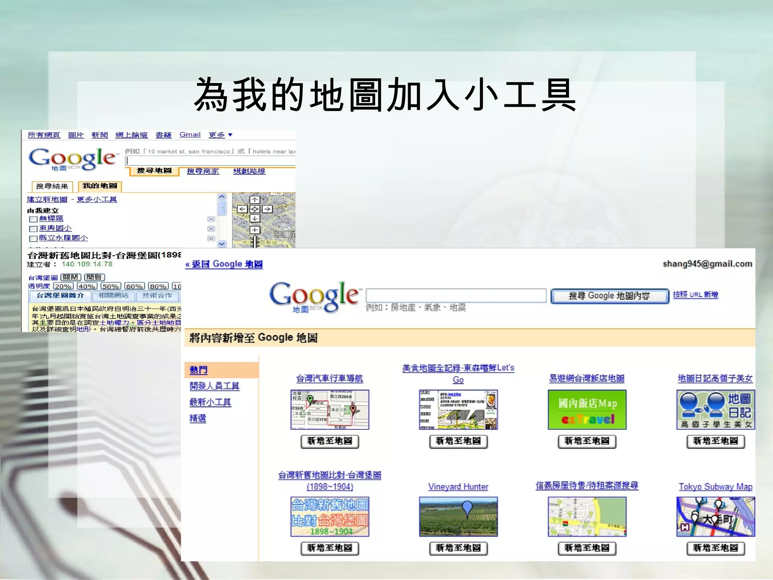
Task: Open the 技術合作 tab
Action: point(157,296)
